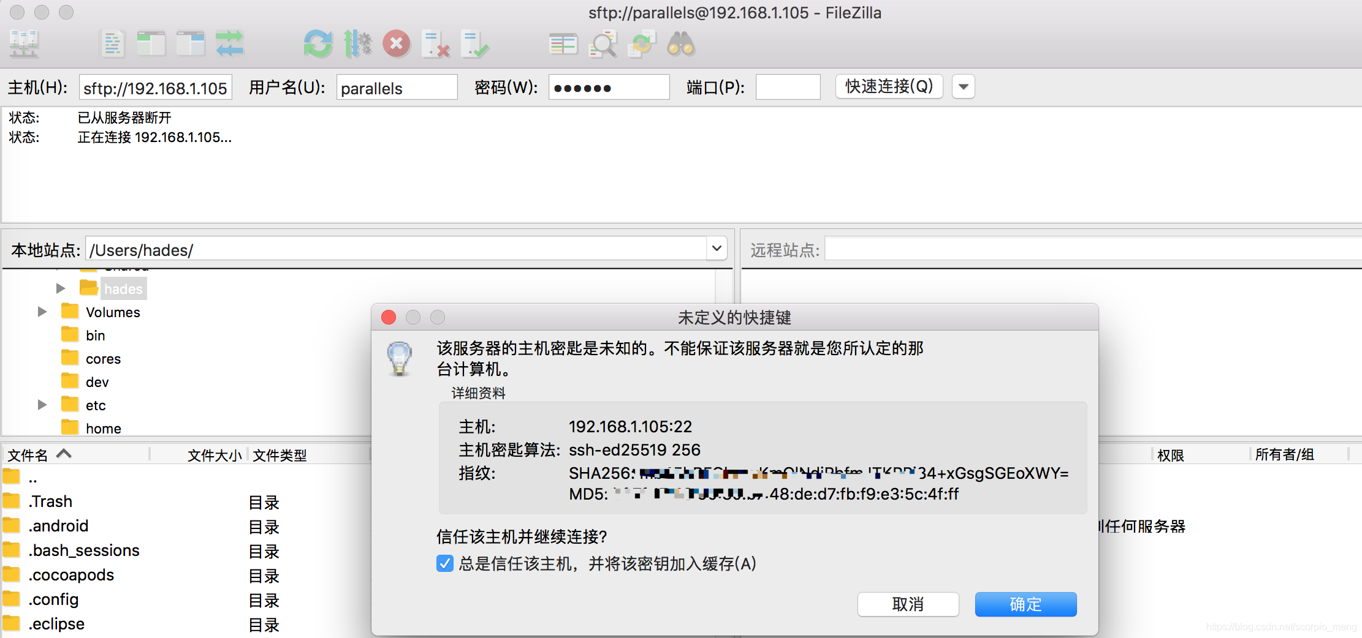Toggle directory comparison icon
The width and height of the screenshot is (1362, 638).
603,44
